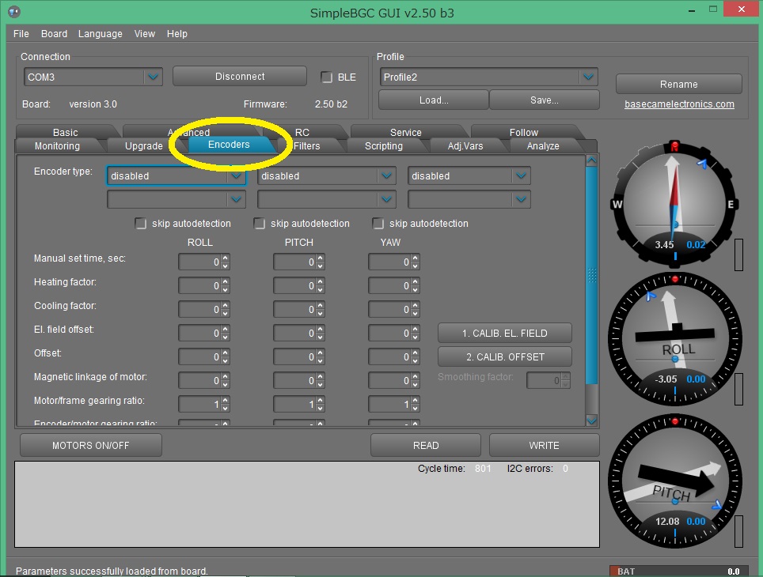Open the View menu
Image resolution: width=763 pixels, height=577 pixels.
point(145,34)
